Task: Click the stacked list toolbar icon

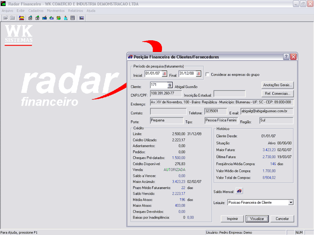Action: 72,18
